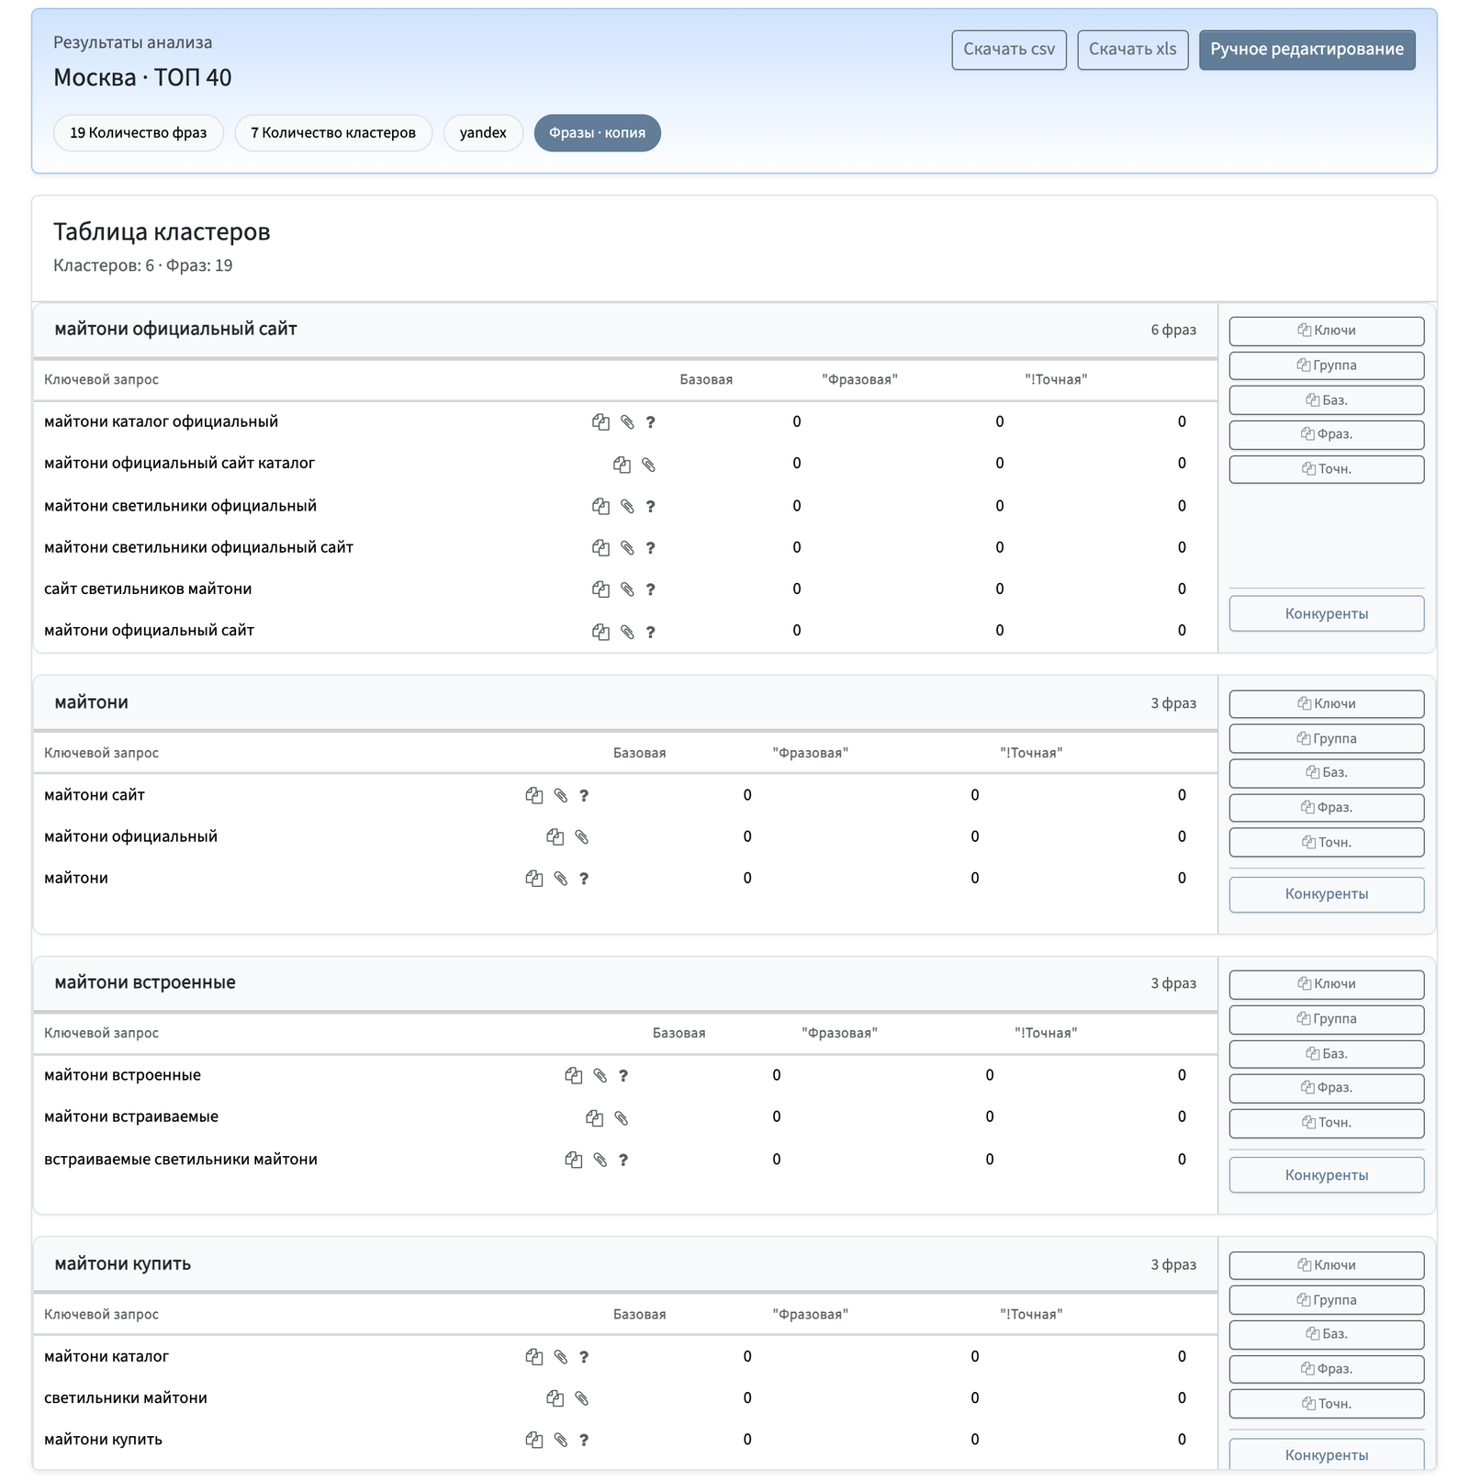Click the phrase text 'встраиваемые светильники майтони'
The width and height of the screenshot is (1469, 1481).
181,1160
